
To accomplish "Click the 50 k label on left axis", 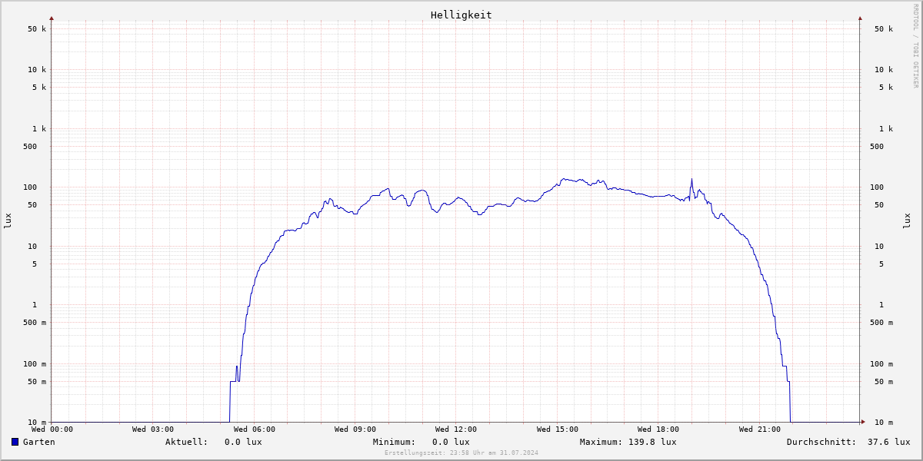I will click(37, 29).
